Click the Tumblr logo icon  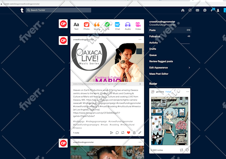[x=22, y=10]
